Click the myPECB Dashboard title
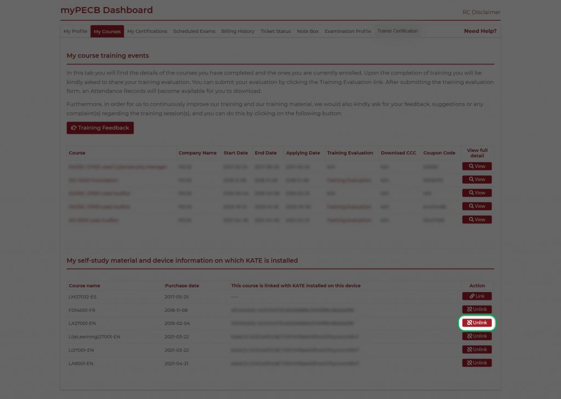This screenshot has width=561, height=399. click(x=107, y=10)
